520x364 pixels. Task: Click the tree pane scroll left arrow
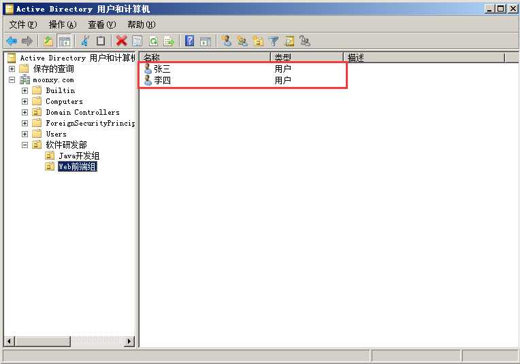[10, 341]
